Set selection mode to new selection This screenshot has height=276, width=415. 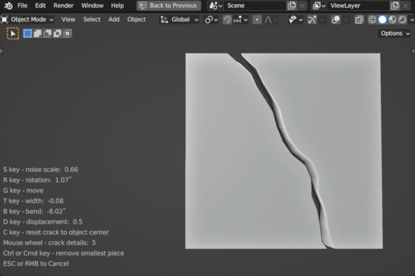(28, 33)
